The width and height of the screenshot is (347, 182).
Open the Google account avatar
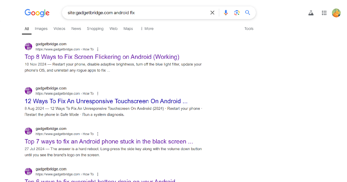click(x=336, y=13)
